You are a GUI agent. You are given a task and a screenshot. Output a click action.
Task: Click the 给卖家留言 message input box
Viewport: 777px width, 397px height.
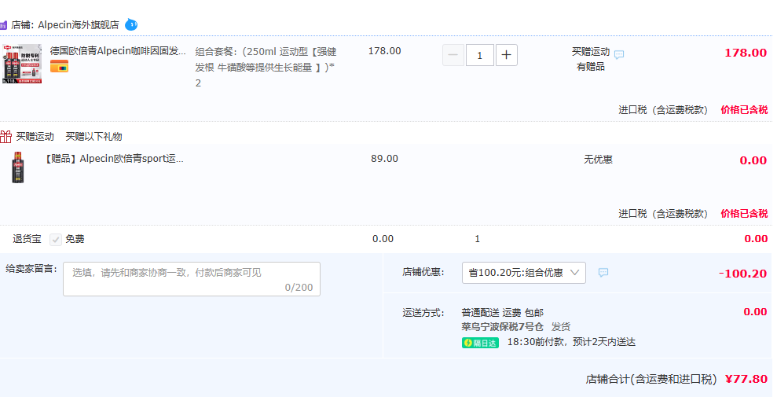pyautogui.click(x=191, y=279)
